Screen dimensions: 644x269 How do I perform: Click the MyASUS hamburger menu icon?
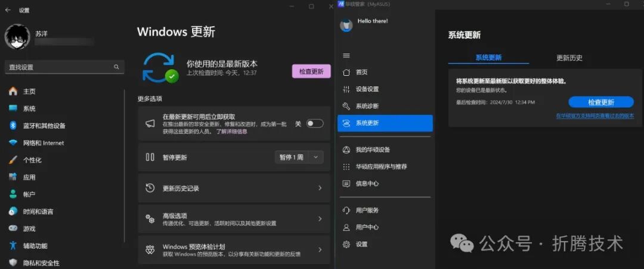pos(346,55)
